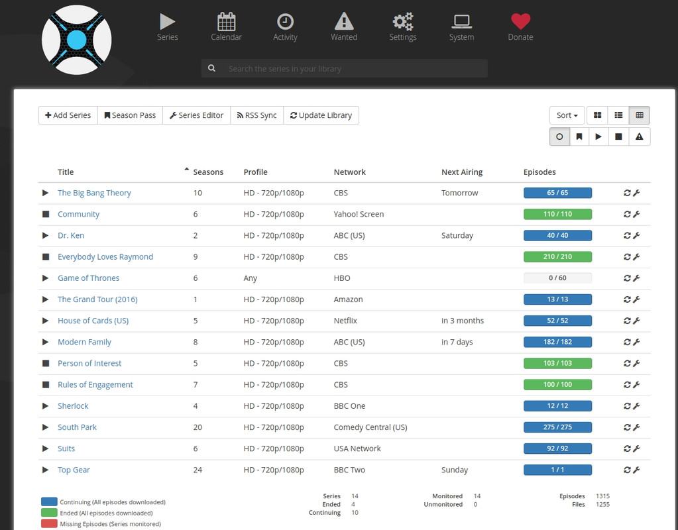The width and height of the screenshot is (678, 530).
Task: Filter by monitored bookmark
Action: [579, 136]
